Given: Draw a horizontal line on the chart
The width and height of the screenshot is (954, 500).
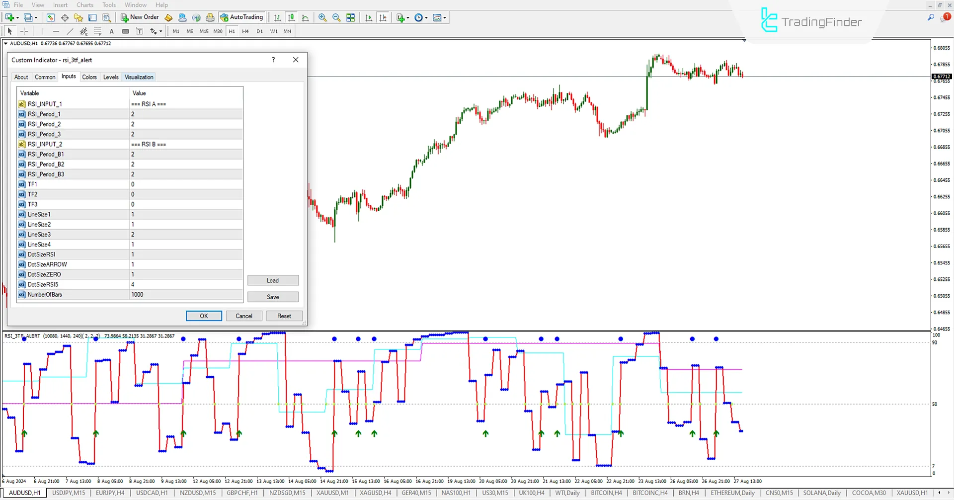Looking at the screenshot, I should tap(56, 31).
